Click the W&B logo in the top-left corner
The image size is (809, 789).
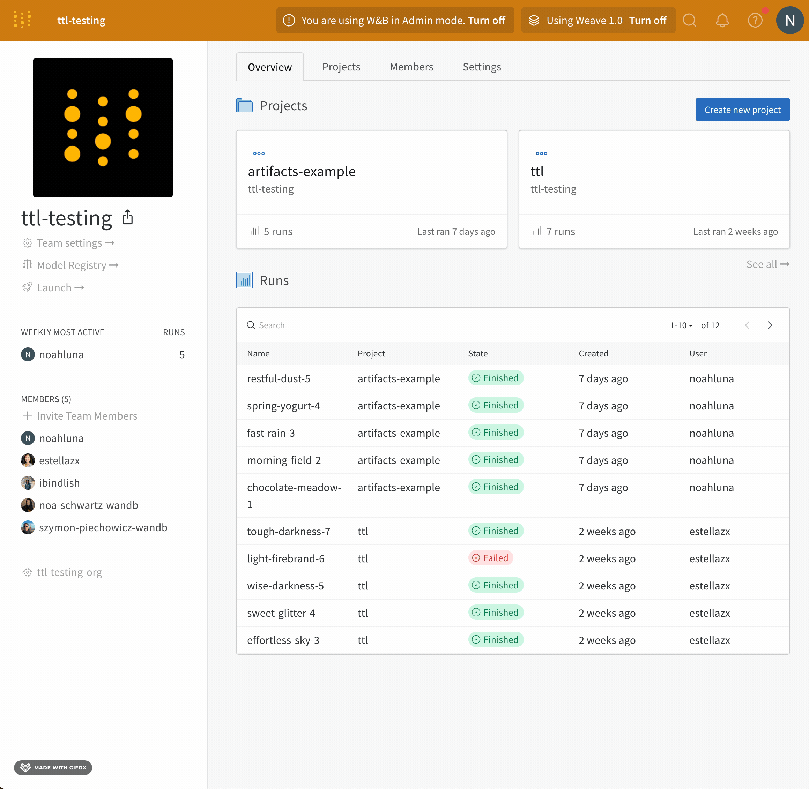pos(22,20)
